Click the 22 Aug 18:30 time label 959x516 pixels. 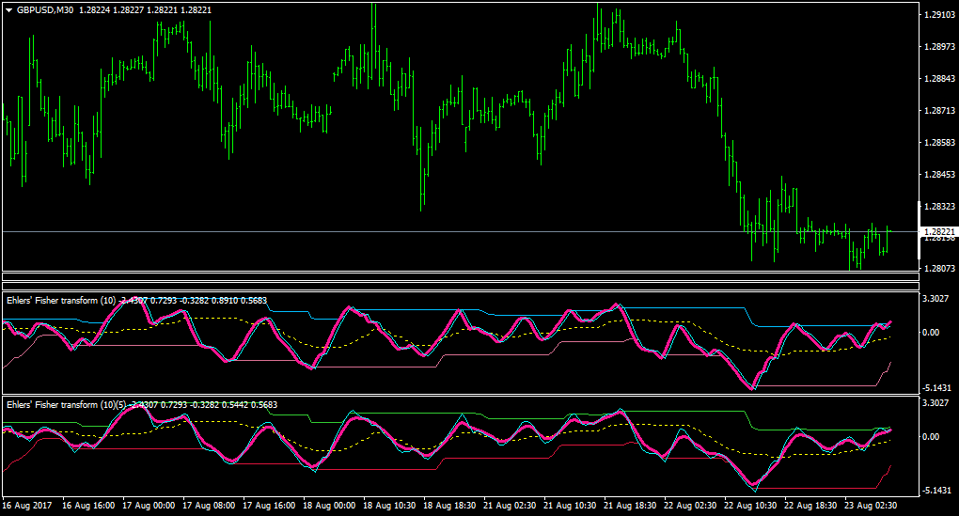point(810,506)
